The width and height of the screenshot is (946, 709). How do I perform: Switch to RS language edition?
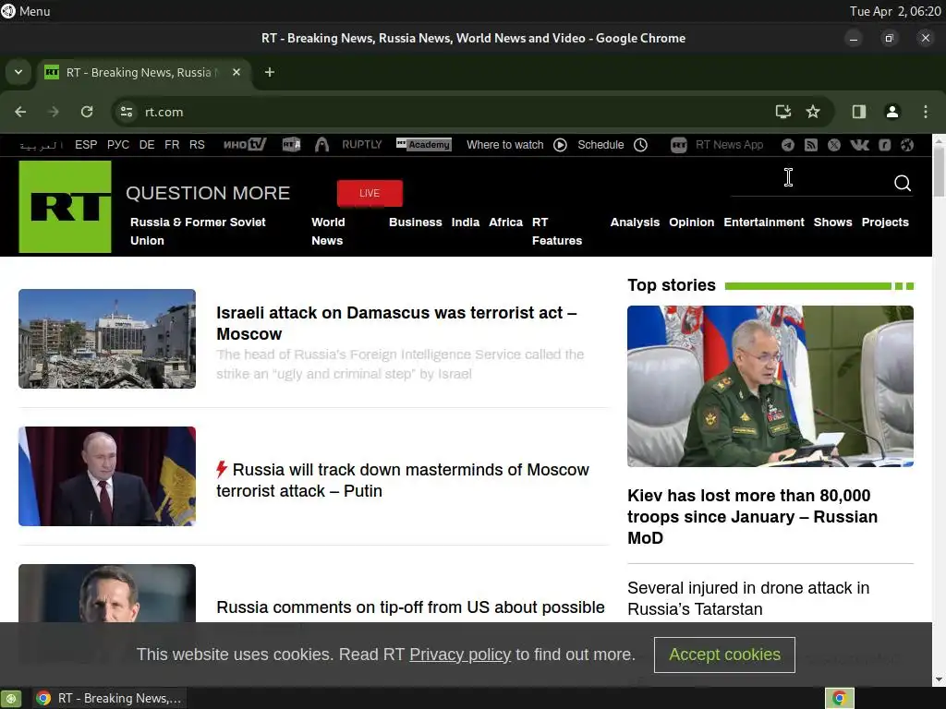tap(197, 145)
